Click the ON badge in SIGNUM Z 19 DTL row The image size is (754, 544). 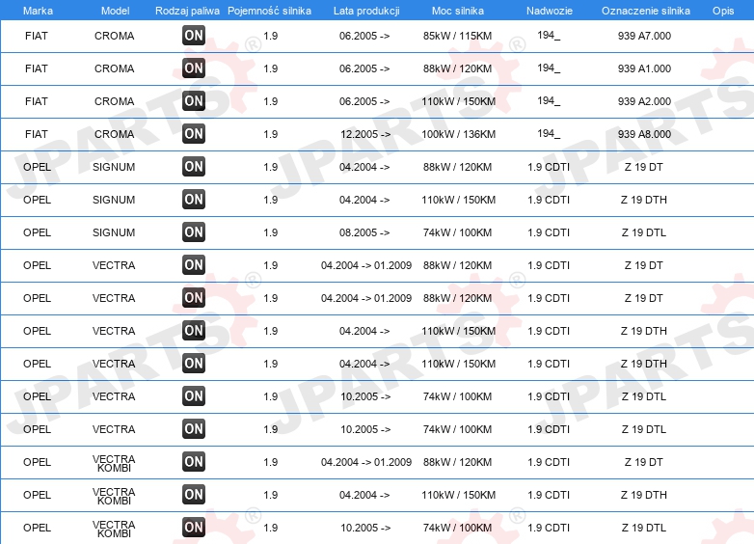pos(194,231)
